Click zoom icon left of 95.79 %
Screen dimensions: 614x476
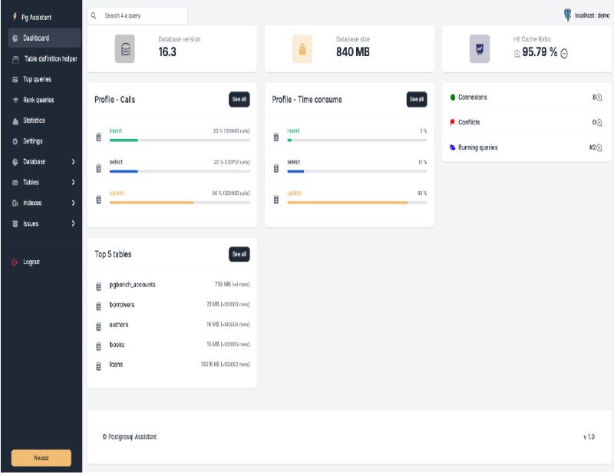[517, 54]
